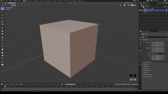Enable edge select mode
Image resolution: width=168 pixels, height=94 pixels.
[13, 5]
